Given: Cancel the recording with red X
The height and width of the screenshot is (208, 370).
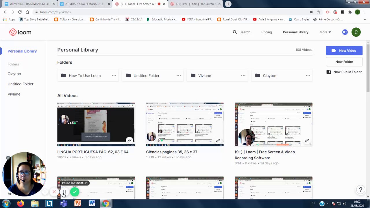Looking at the screenshot, I should [x=54, y=192].
